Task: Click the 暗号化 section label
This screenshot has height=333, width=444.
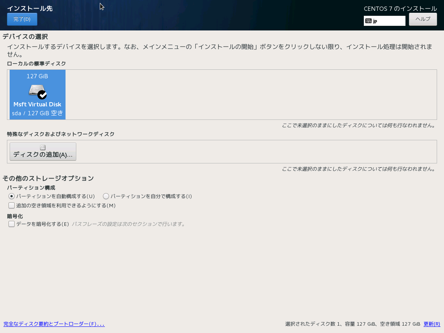Action: pos(15,216)
